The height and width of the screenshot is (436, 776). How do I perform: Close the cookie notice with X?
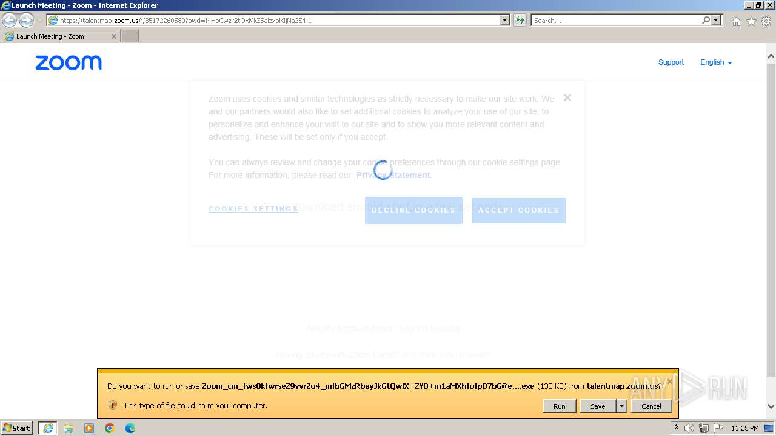567,97
